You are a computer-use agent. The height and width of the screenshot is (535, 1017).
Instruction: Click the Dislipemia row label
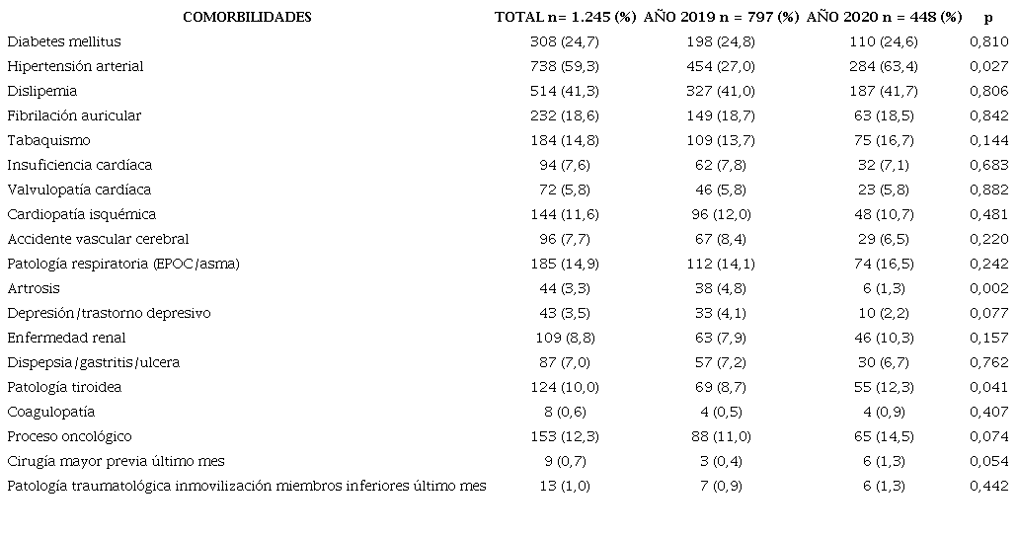coord(41,91)
